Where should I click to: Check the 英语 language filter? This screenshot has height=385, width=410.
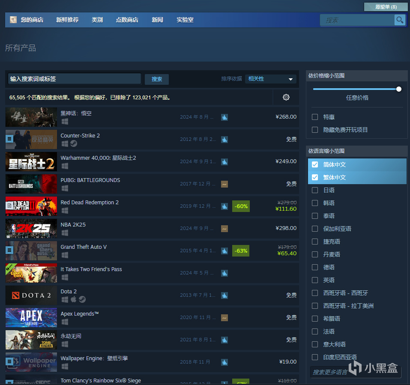315,280
